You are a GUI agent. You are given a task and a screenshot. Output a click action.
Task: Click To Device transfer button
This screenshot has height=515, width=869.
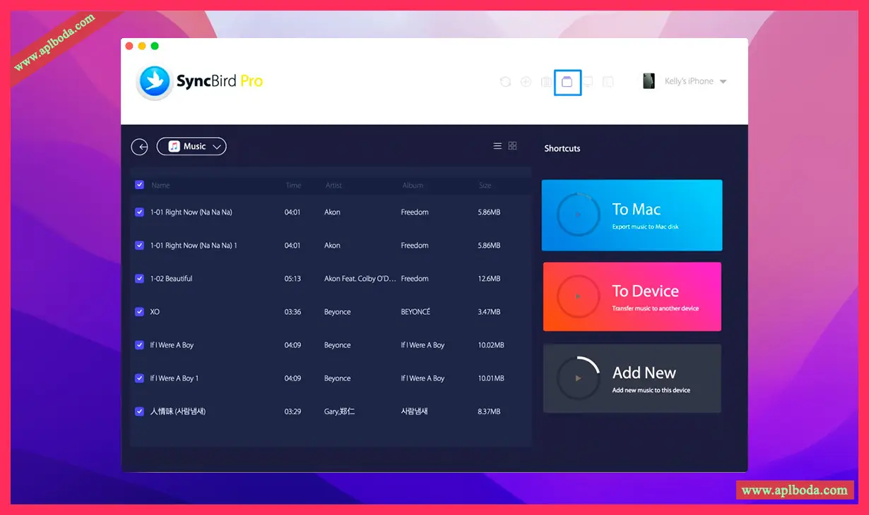(x=632, y=297)
